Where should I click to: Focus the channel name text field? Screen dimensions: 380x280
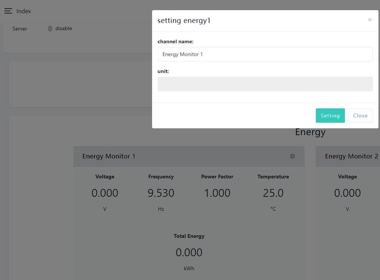[265, 54]
